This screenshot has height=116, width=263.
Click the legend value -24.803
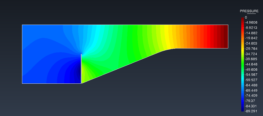251,43
